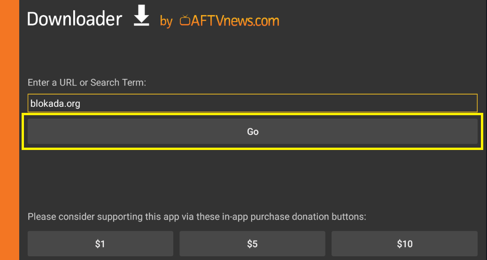
Task: Hit the Go button
Action: point(253,131)
